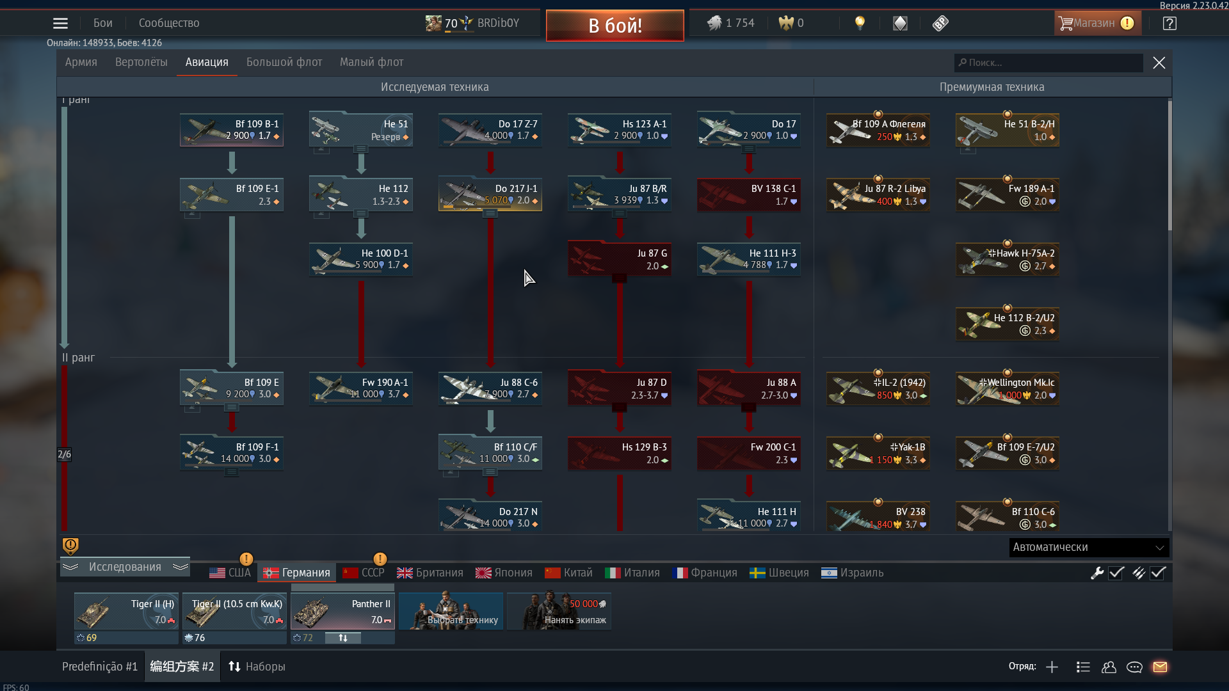Open the wrench repair settings icon
Viewport: 1229px width, 691px height.
pos(1097,573)
